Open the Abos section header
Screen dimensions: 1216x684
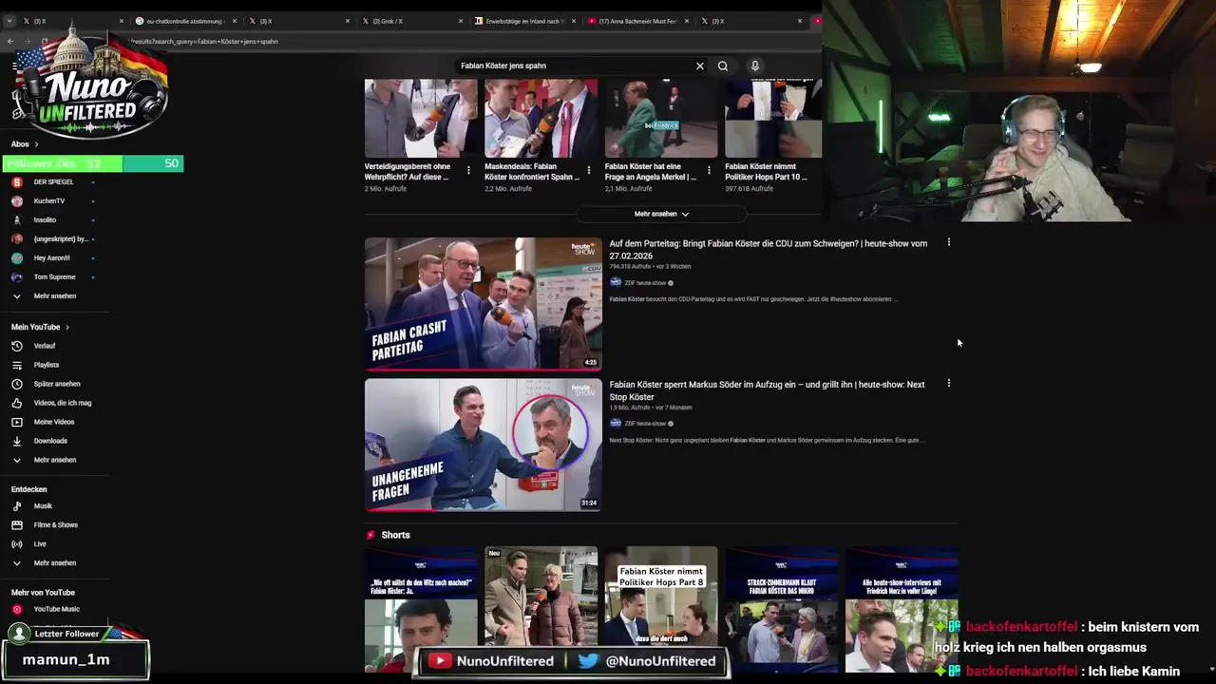click(x=25, y=144)
